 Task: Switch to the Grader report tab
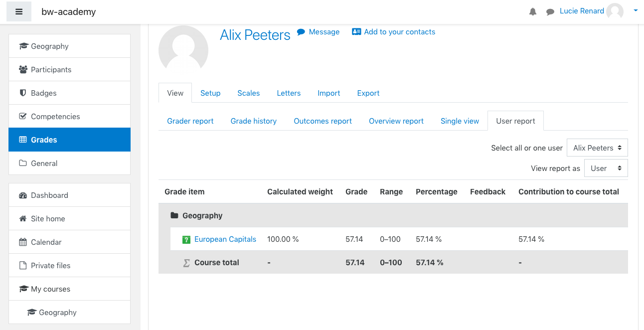tap(190, 121)
